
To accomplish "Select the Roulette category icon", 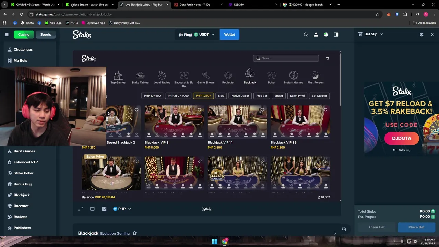I will [x=228, y=77].
